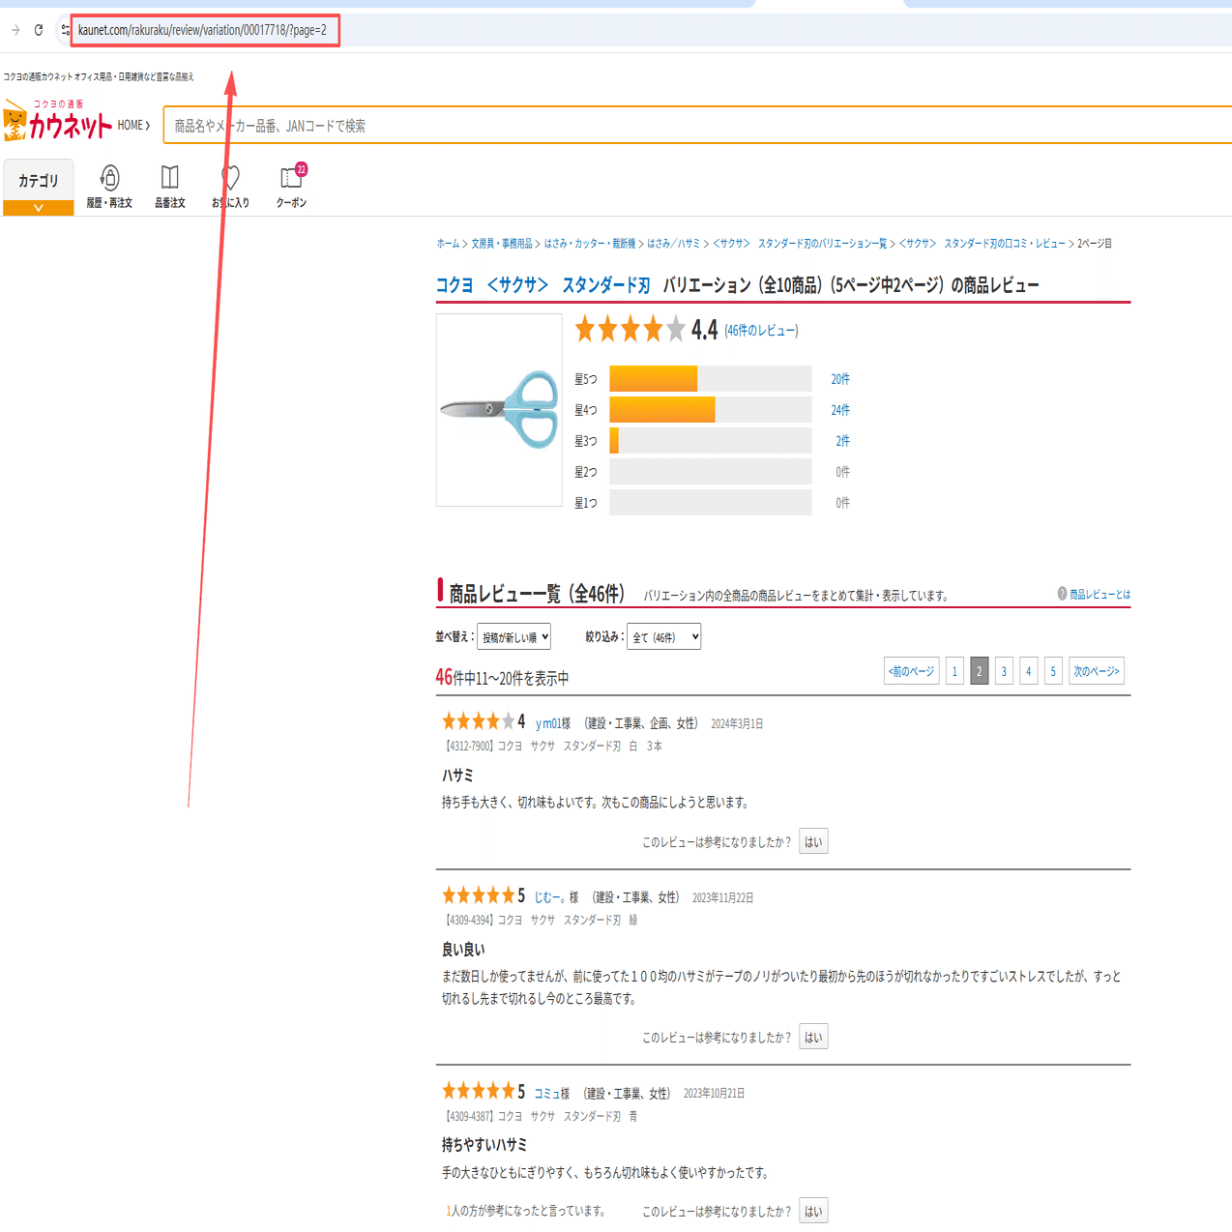Click スタンダード刃の口コミ・レビュー breadcrumb
Viewport: 1232px width, 1232px height.
click(982, 244)
